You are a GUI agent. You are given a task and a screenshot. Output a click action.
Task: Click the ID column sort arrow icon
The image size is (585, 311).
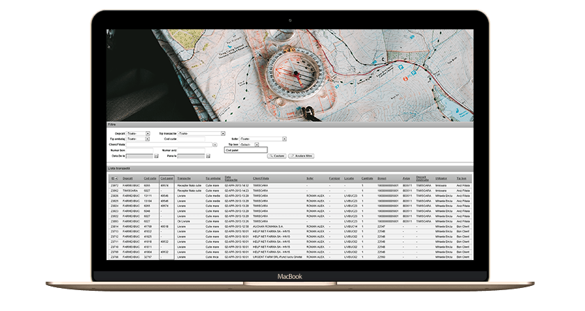click(116, 179)
